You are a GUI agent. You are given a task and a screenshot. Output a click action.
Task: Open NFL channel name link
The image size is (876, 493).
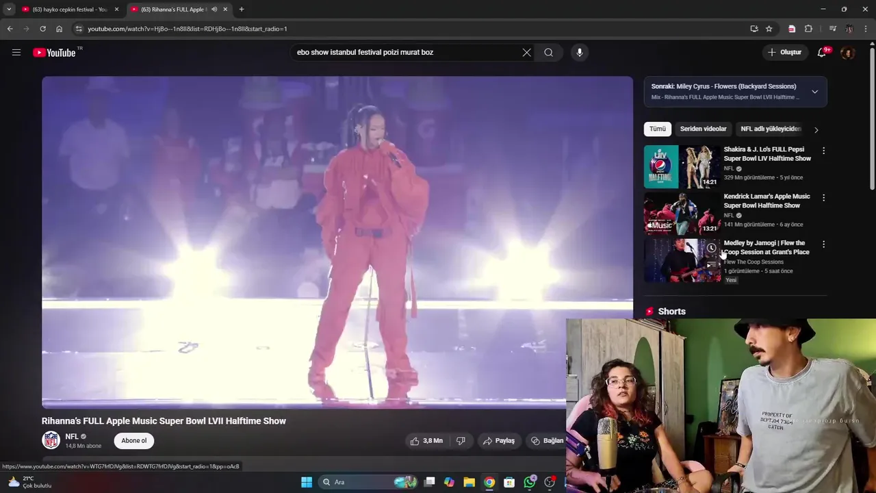(72, 436)
